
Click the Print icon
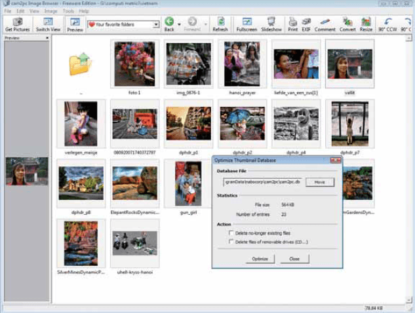click(x=292, y=24)
